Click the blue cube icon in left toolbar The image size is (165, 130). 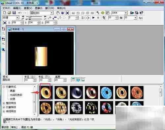[x=4, y=49]
